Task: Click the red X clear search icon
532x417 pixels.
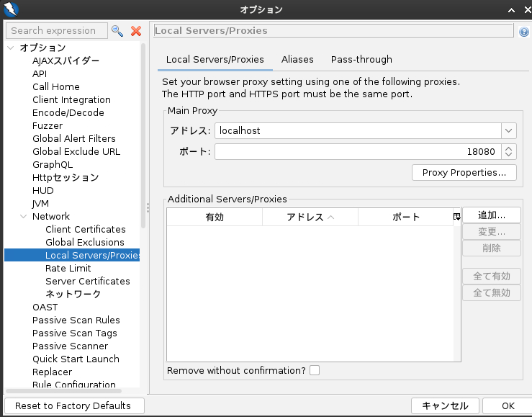Action: coord(135,31)
